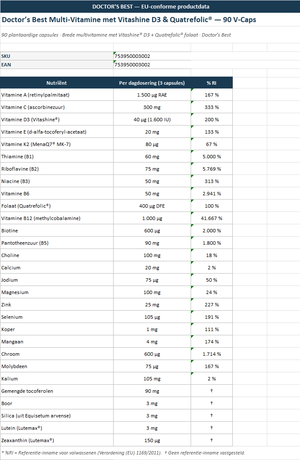Click the SKU label cell

click(57, 56)
